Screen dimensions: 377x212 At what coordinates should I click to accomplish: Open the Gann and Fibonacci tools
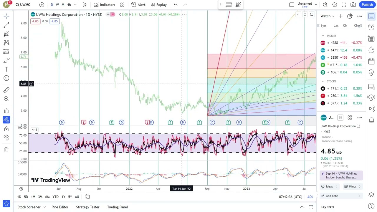click(6, 34)
